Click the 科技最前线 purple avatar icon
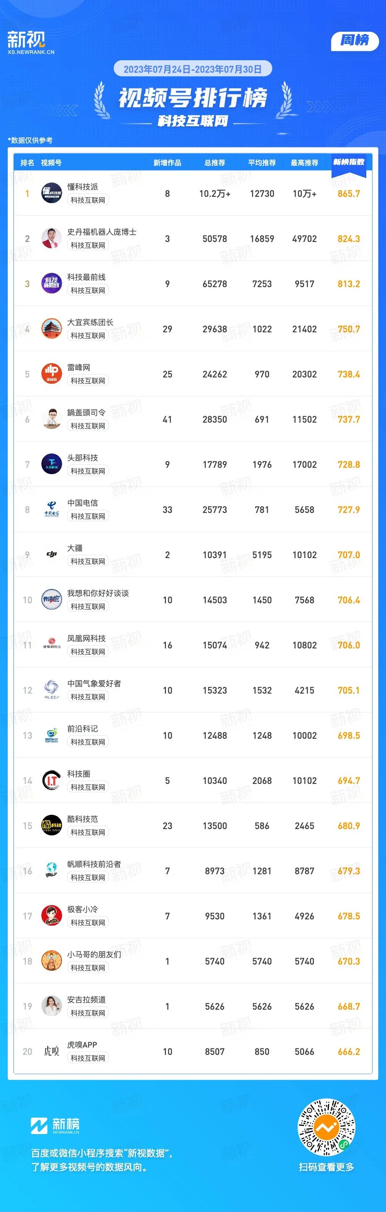Screen dimensions: 386x1212 [52, 283]
